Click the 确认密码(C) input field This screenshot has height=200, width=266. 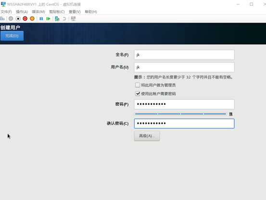point(184,124)
